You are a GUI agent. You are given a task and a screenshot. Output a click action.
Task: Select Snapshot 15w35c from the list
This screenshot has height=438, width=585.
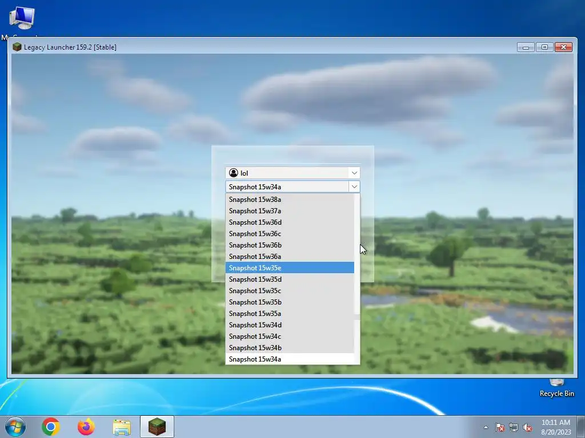pyautogui.click(x=290, y=290)
